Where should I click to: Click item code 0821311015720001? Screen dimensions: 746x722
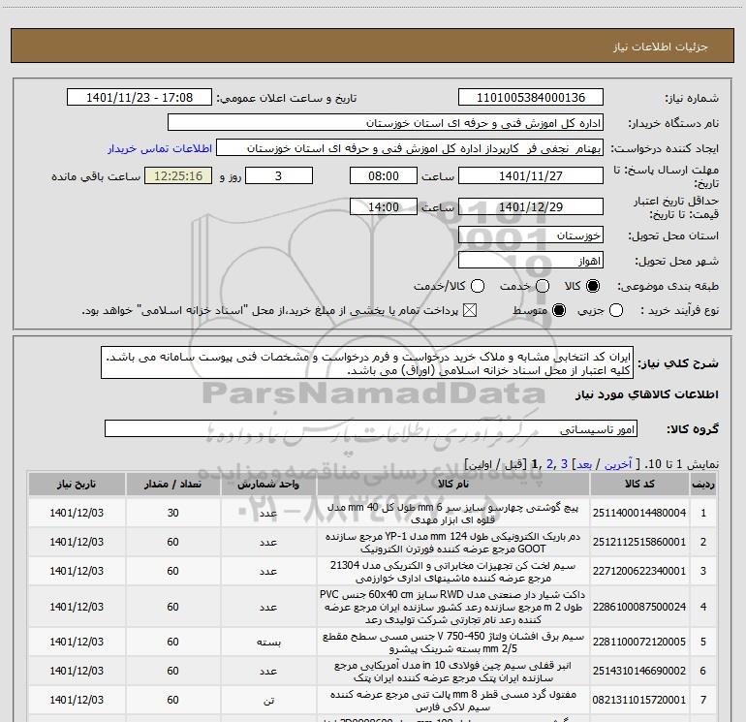pos(639,700)
